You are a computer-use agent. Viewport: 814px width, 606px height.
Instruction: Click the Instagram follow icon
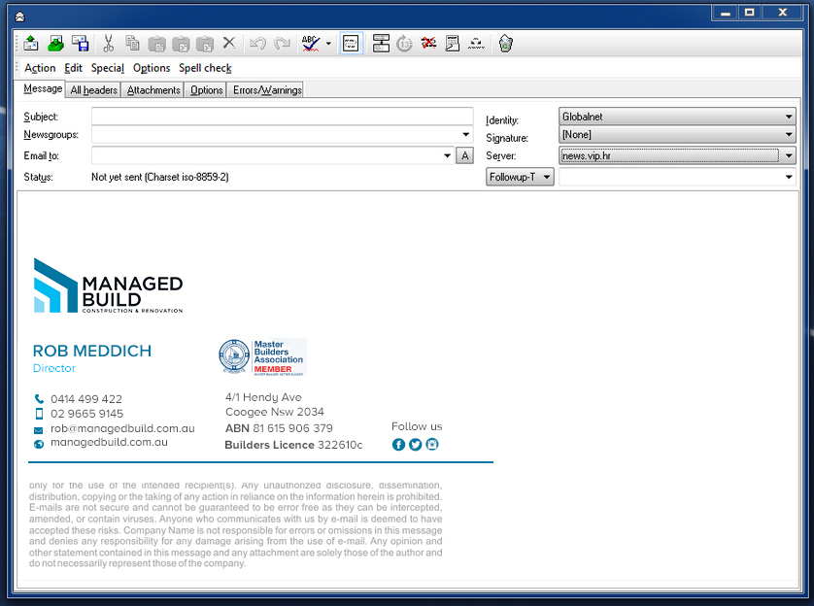432,444
